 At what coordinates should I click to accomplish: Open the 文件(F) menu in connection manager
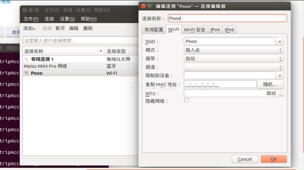click(31, 19)
